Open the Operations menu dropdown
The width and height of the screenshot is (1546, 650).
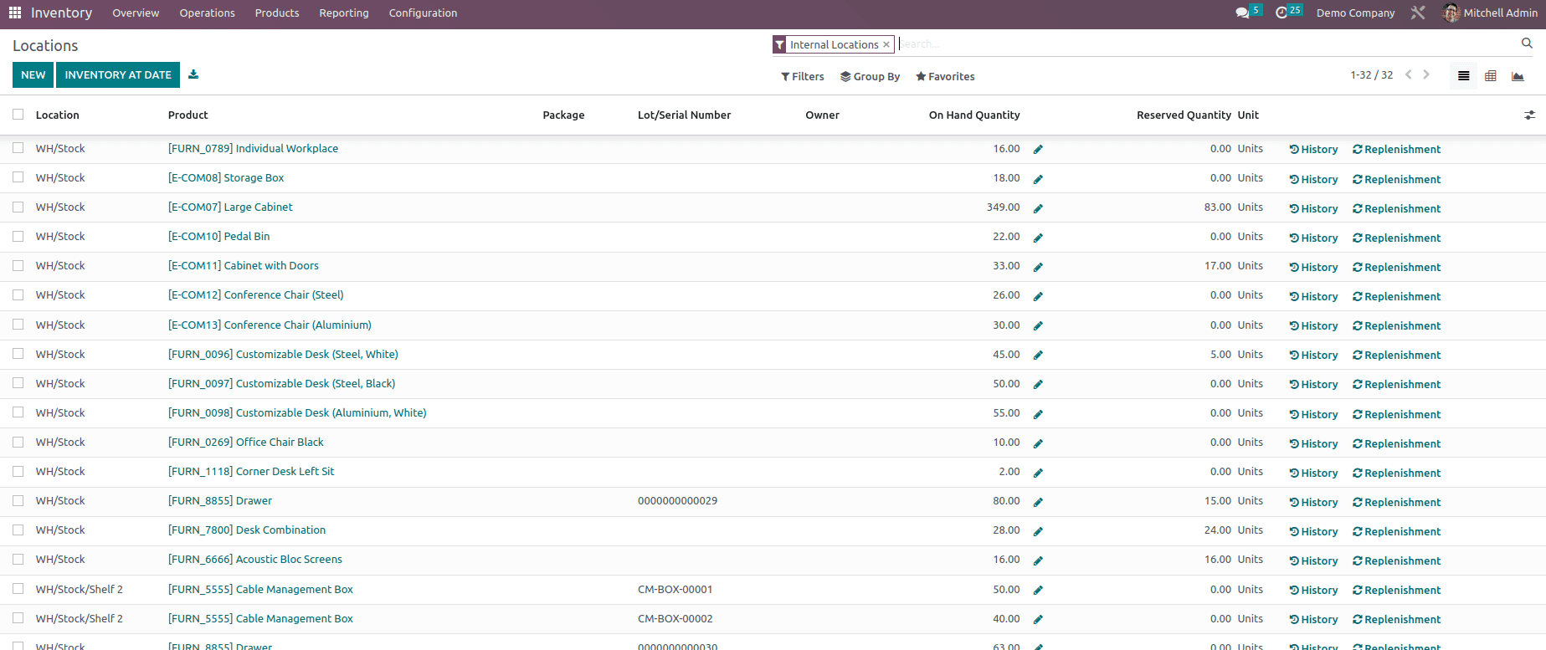(207, 13)
